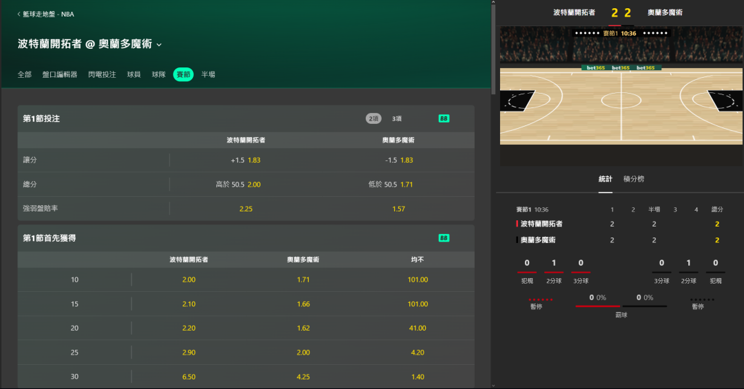Click the back chevron beside 籃球走地盤
Screen dimensions: 744x389
(19, 14)
